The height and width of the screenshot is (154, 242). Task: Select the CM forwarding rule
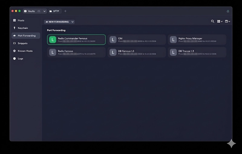[x=137, y=40]
